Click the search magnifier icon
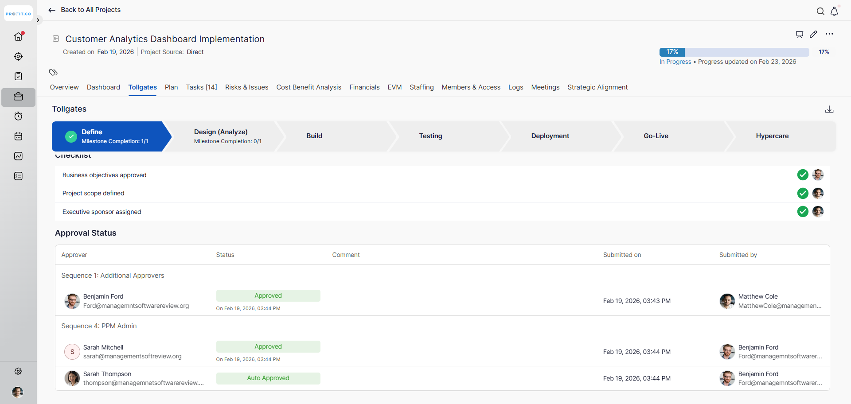Image resolution: width=851 pixels, height=404 pixels. (820, 11)
